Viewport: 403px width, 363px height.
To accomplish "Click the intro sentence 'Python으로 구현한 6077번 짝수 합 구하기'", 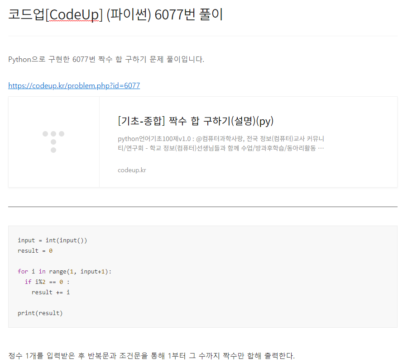I will point(106,59).
